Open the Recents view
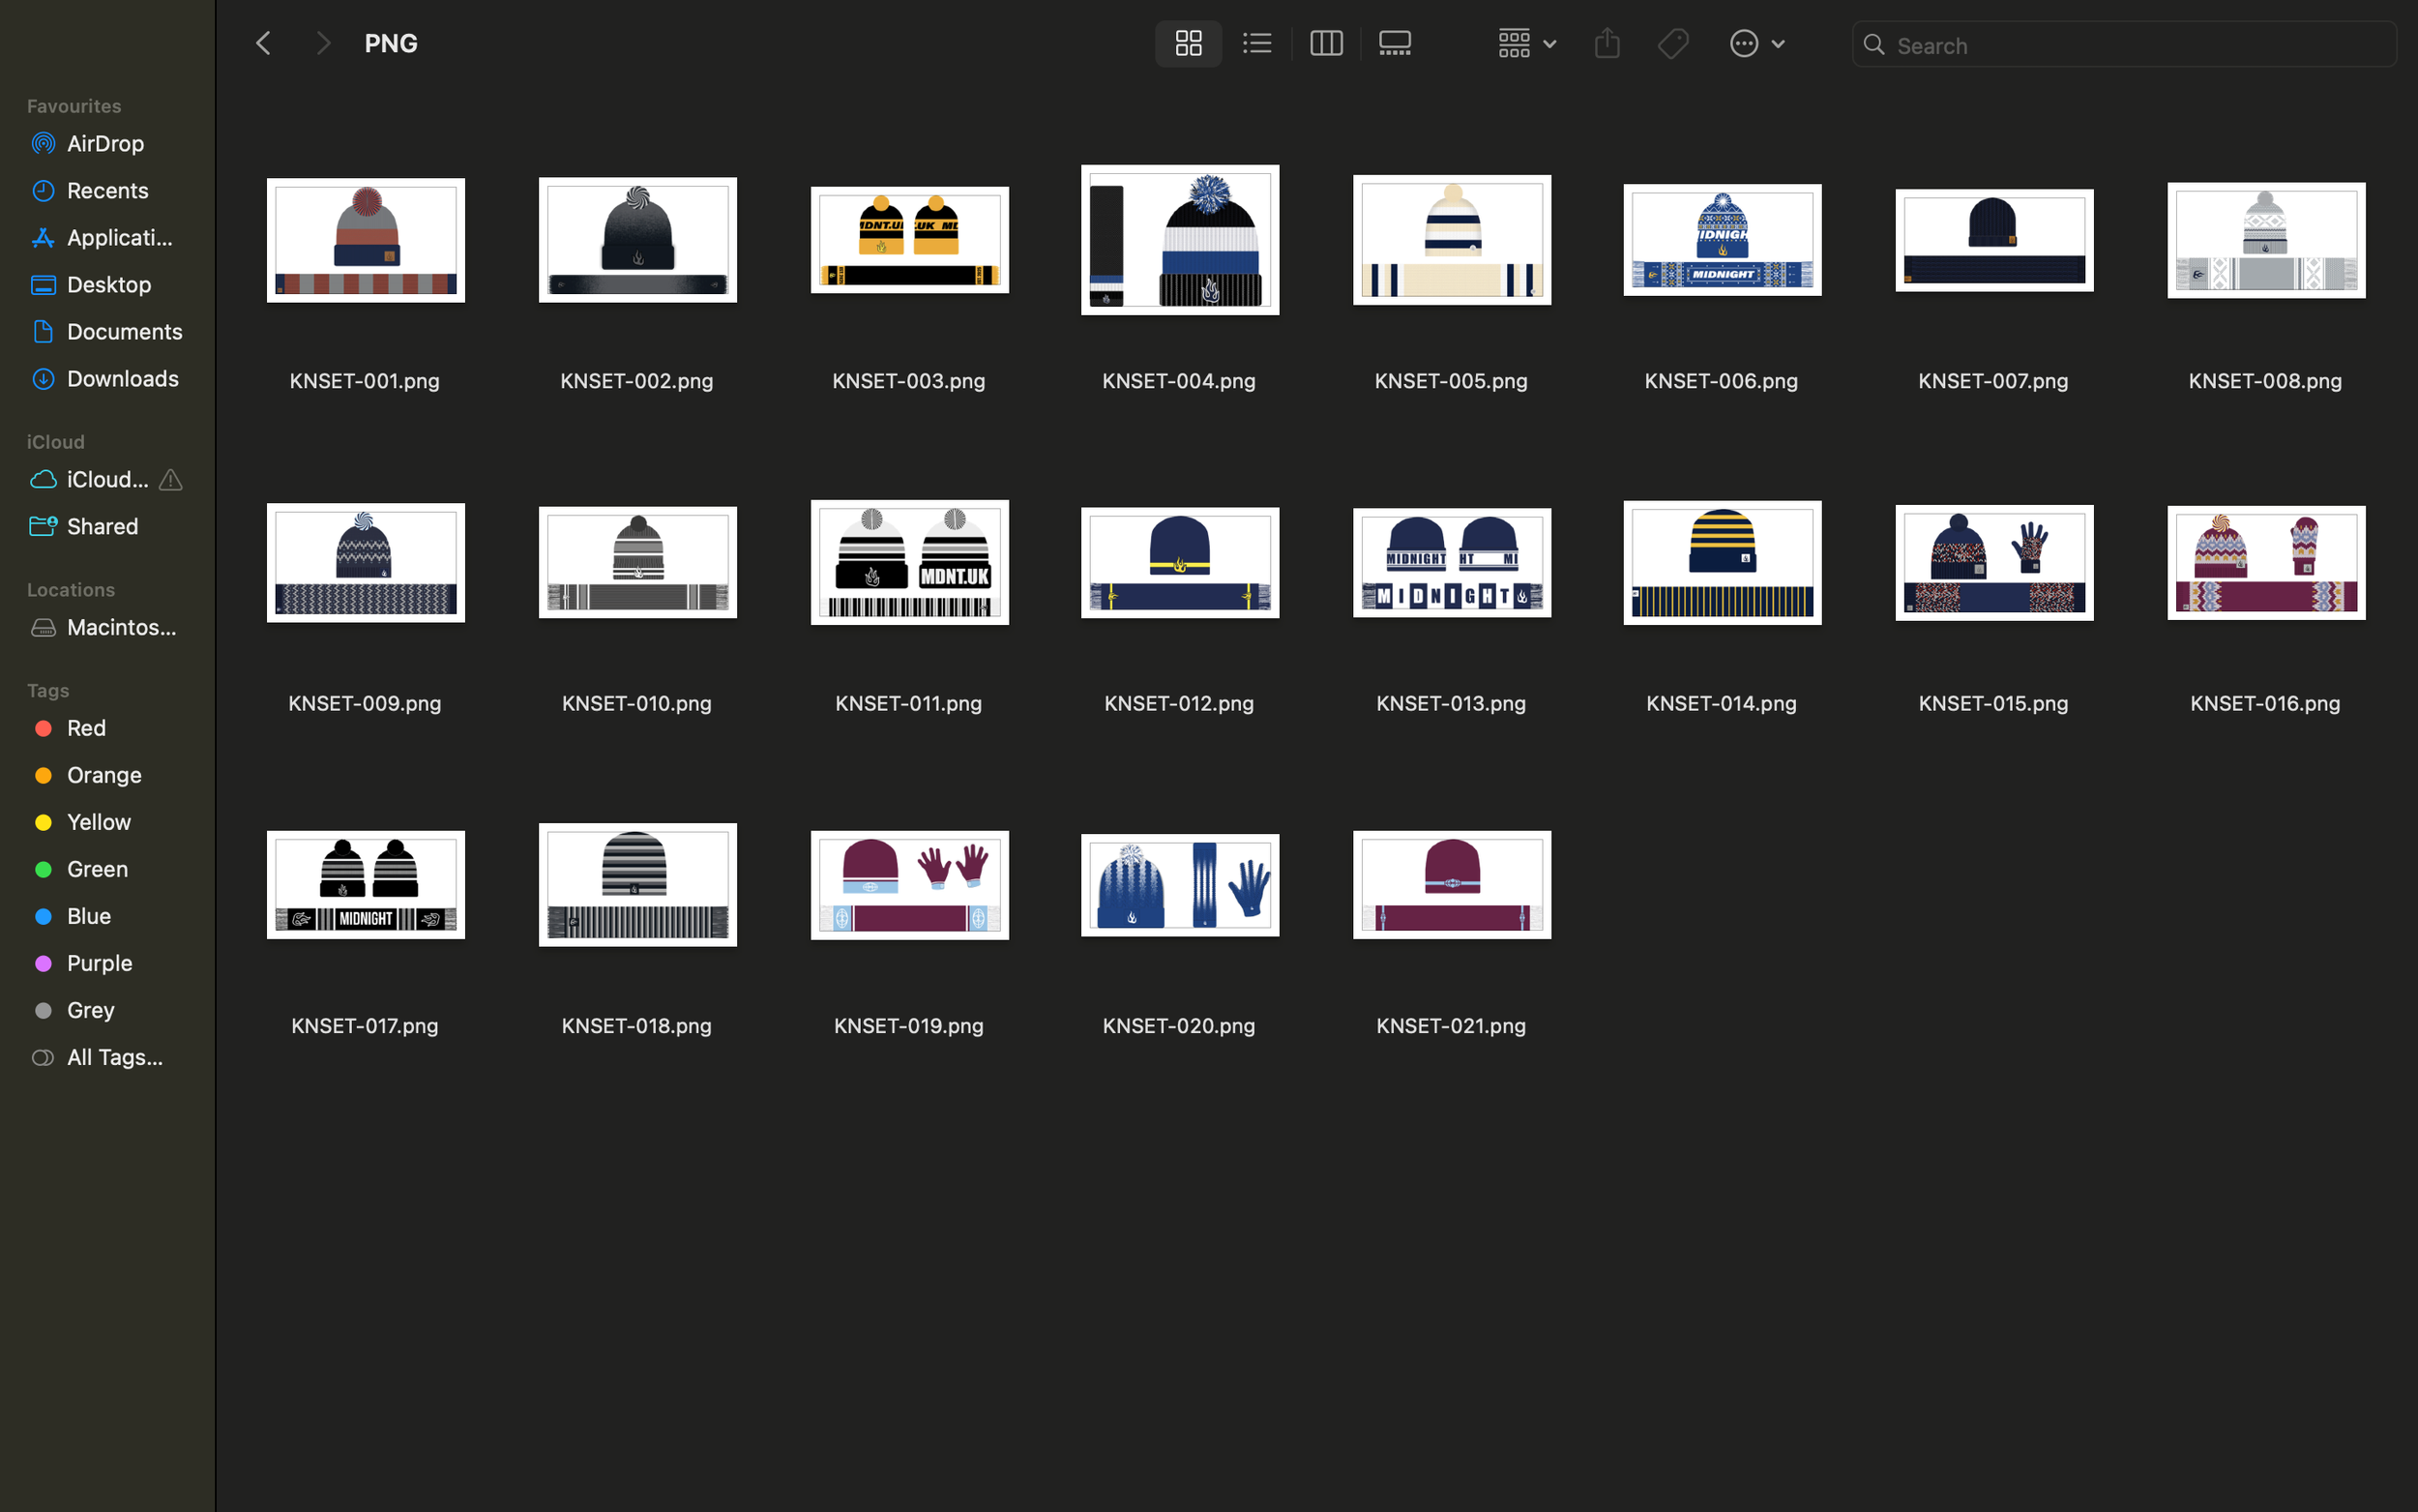This screenshot has width=2418, height=1512. [107, 190]
